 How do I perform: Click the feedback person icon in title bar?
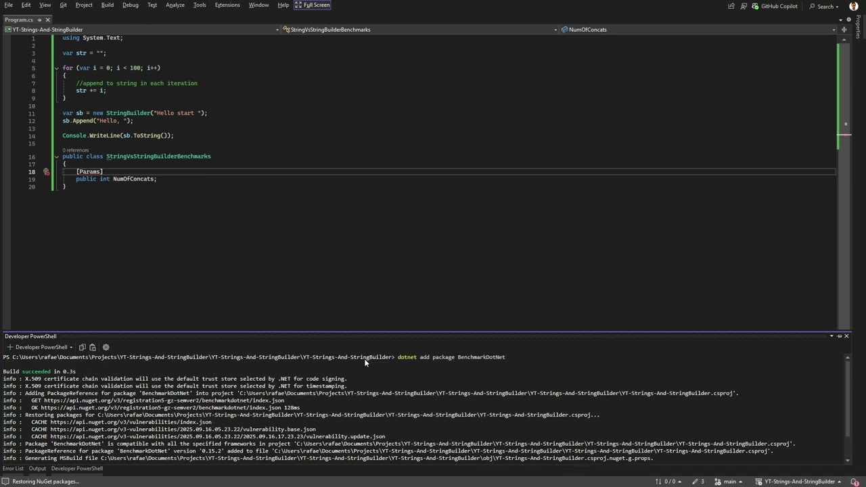coord(744,6)
